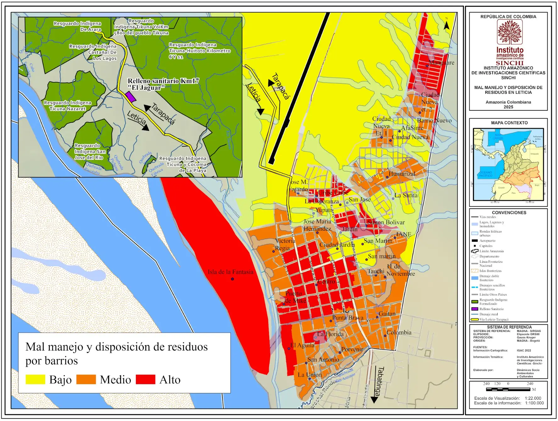Viewport: 558px width, 421px height.
Task: Click the black Aeropuerto legend symbol
Action: coord(474,241)
